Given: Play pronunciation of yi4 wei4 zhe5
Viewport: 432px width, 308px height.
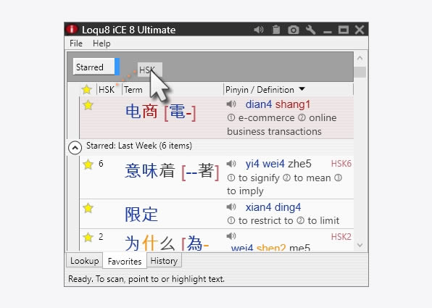Looking at the screenshot, I should [x=231, y=164].
